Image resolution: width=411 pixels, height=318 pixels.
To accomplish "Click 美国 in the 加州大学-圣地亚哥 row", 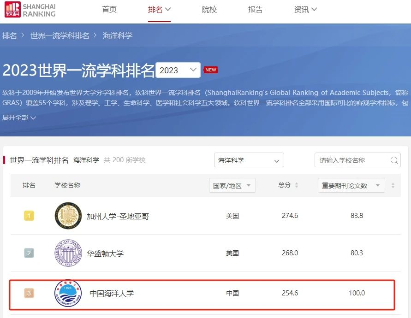I will pyautogui.click(x=232, y=216).
